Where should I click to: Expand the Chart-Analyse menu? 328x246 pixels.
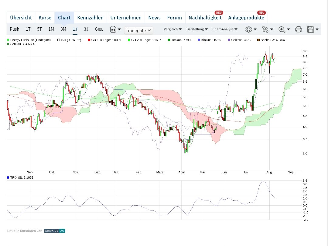pos(225,29)
